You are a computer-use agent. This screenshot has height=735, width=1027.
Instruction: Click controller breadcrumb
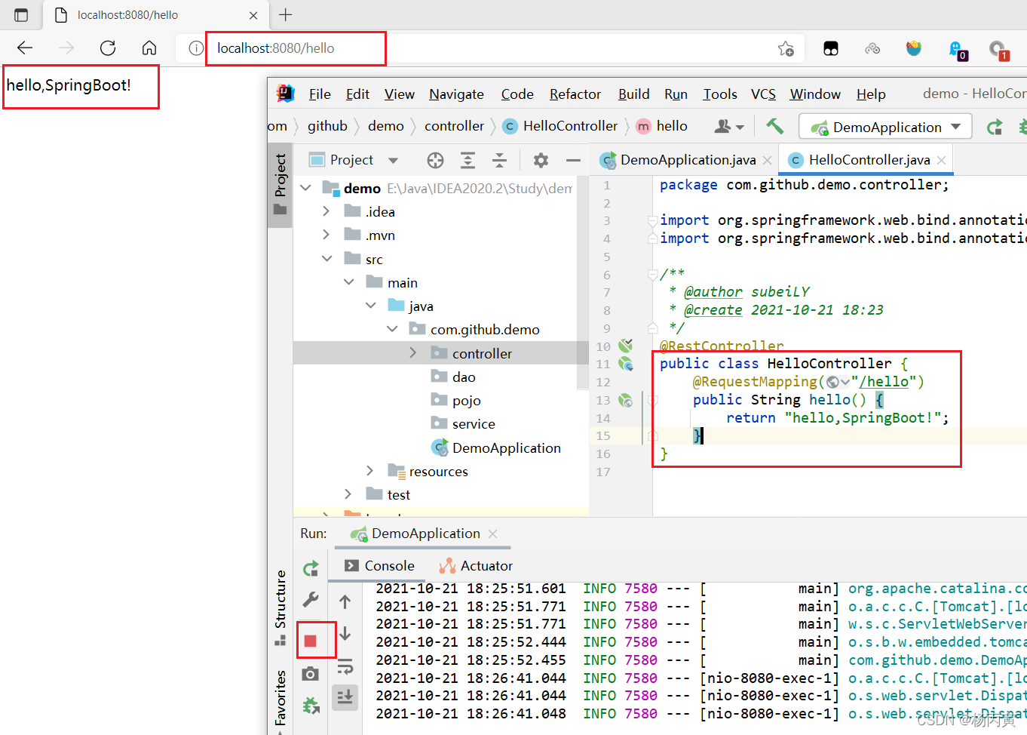tap(454, 126)
